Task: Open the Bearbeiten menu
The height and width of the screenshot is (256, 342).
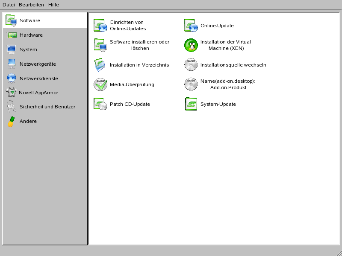Action: (31, 5)
